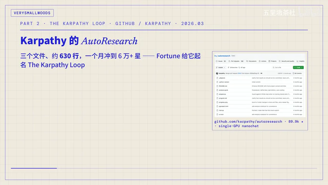Open the Insights tab
The image size is (328, 185).
(300, 61)
